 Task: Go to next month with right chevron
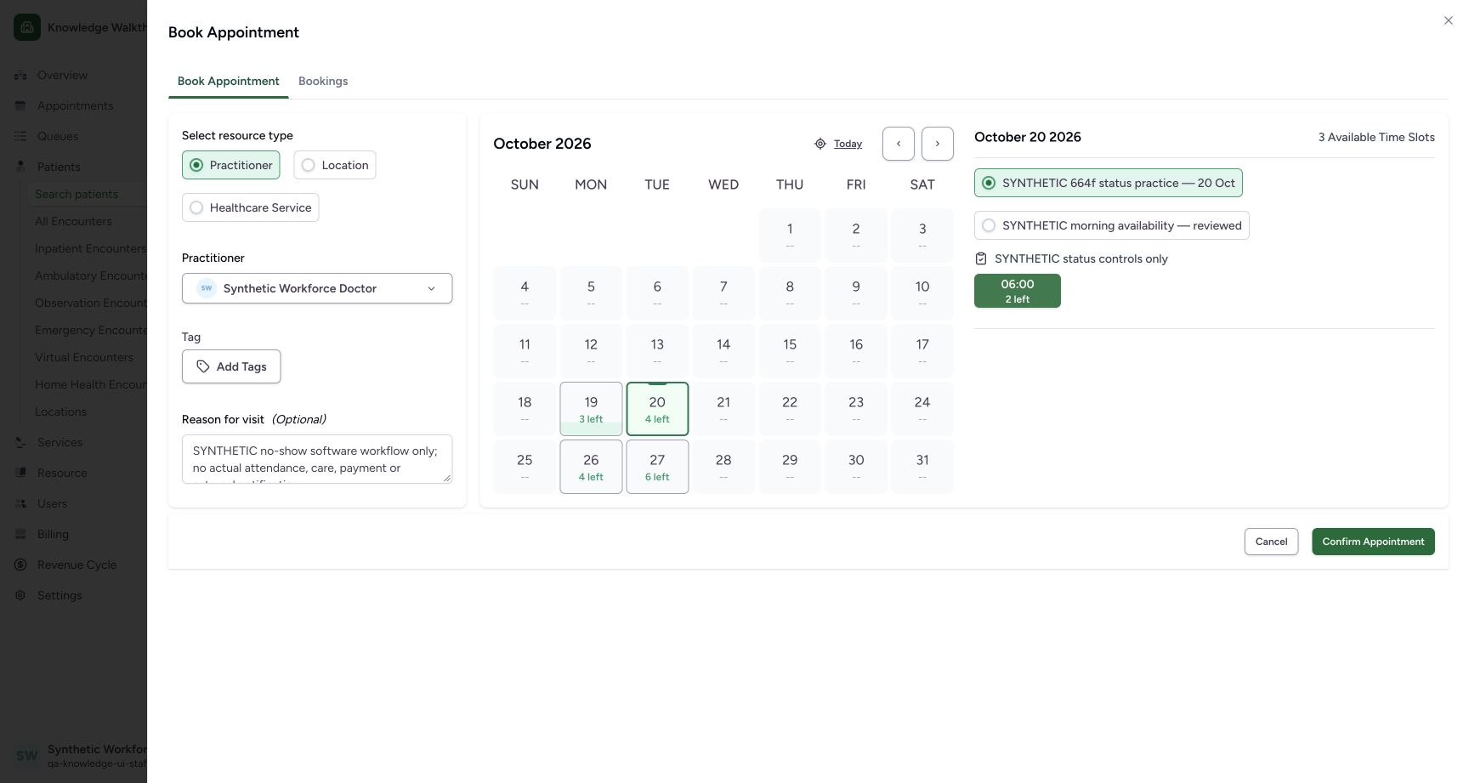pos(938,144)
